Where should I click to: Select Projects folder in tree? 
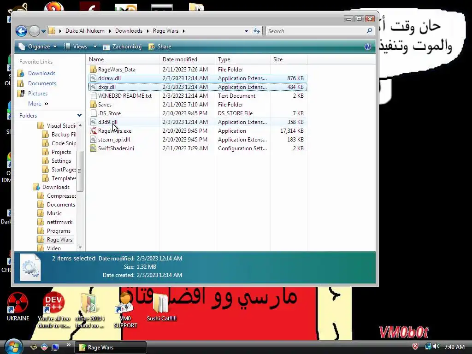(x=57, y=152)
